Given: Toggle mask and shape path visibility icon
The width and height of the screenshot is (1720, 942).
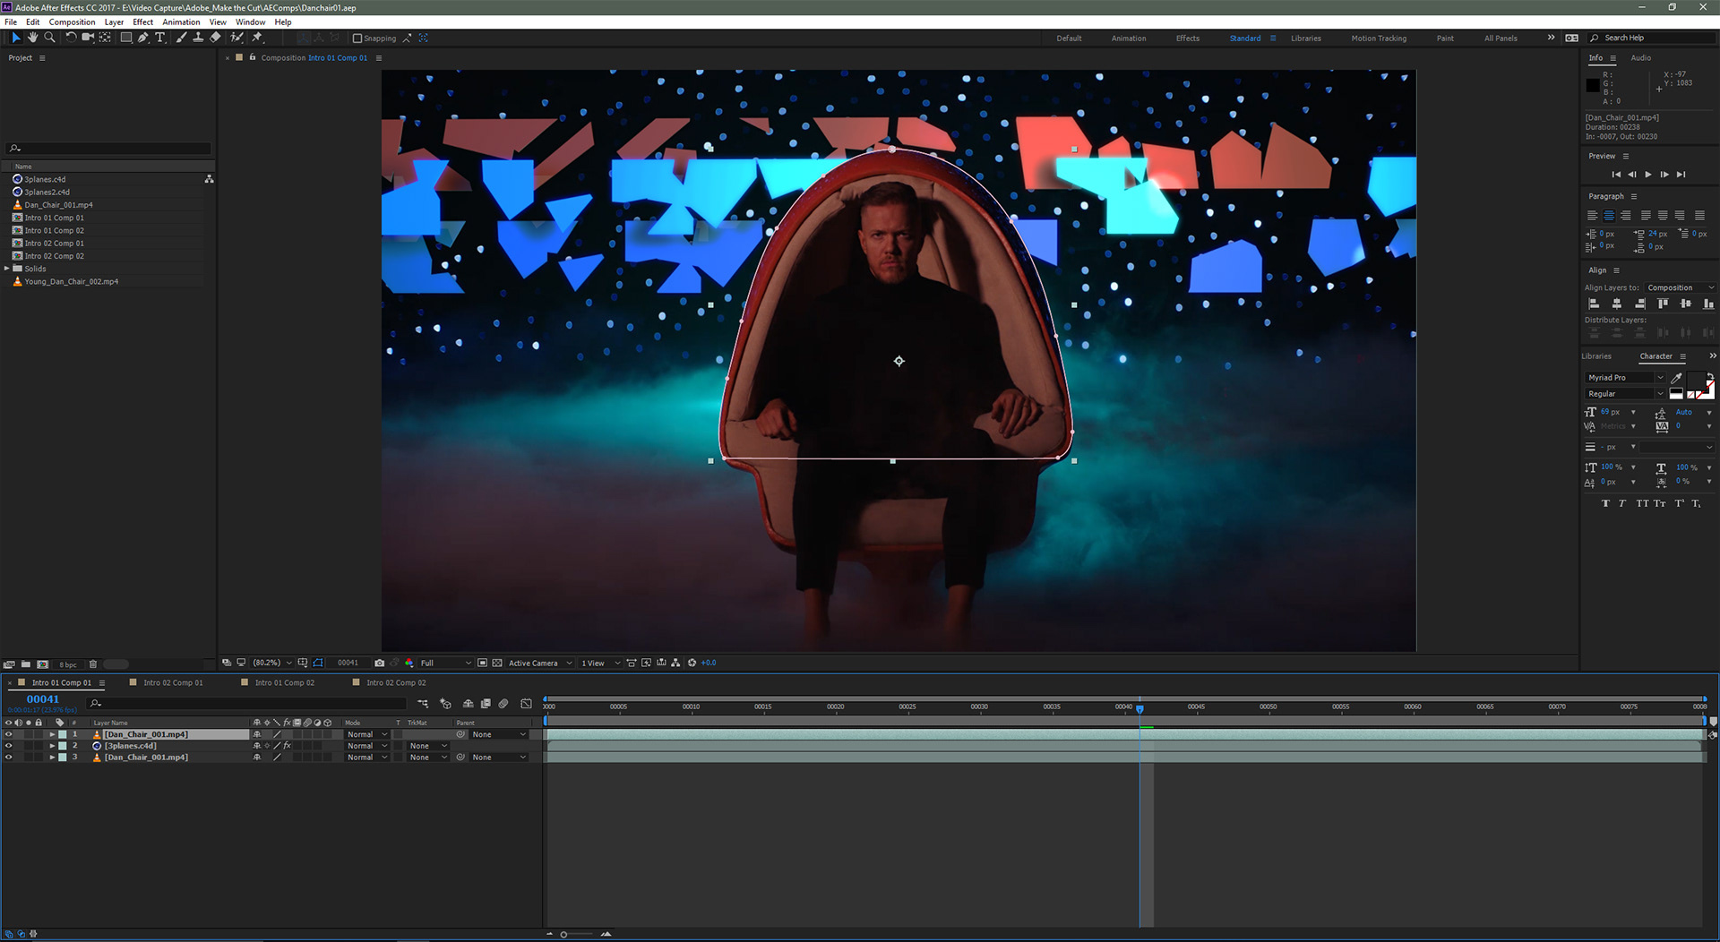Looking at the screenshot, I should 318,663.
